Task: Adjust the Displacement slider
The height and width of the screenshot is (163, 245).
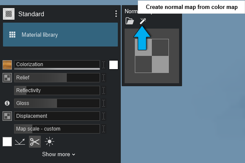Action: [x=57, y=116]
